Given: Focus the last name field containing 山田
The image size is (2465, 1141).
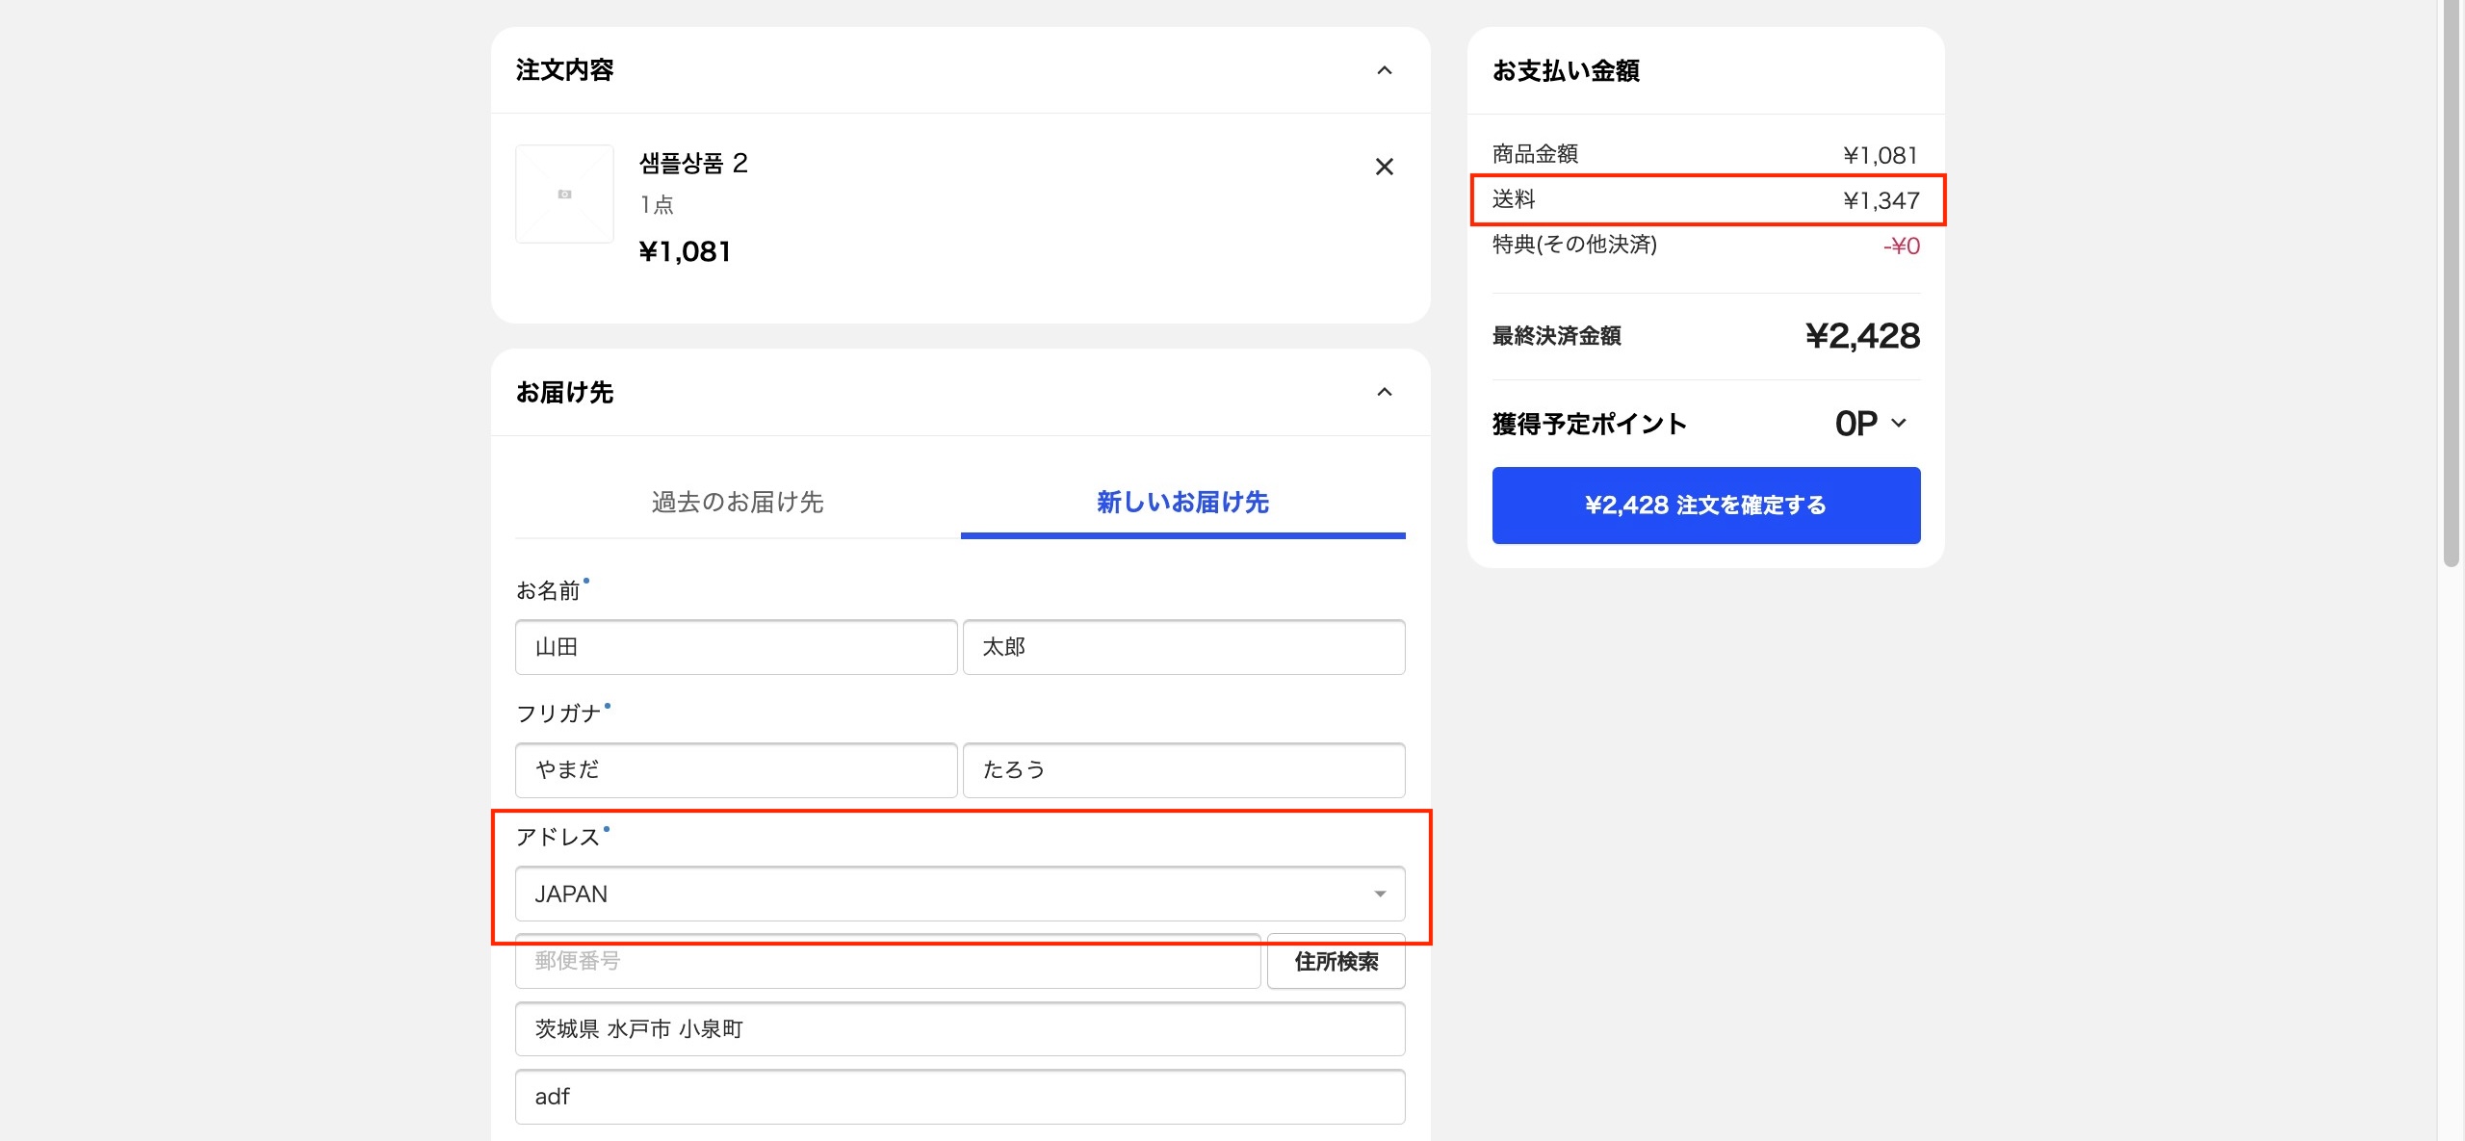Looking at the screenshot, I should [737, 647].
